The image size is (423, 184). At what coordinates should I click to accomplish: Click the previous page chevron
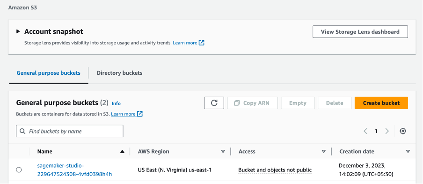pyautogui.click(x=365, y=131)
